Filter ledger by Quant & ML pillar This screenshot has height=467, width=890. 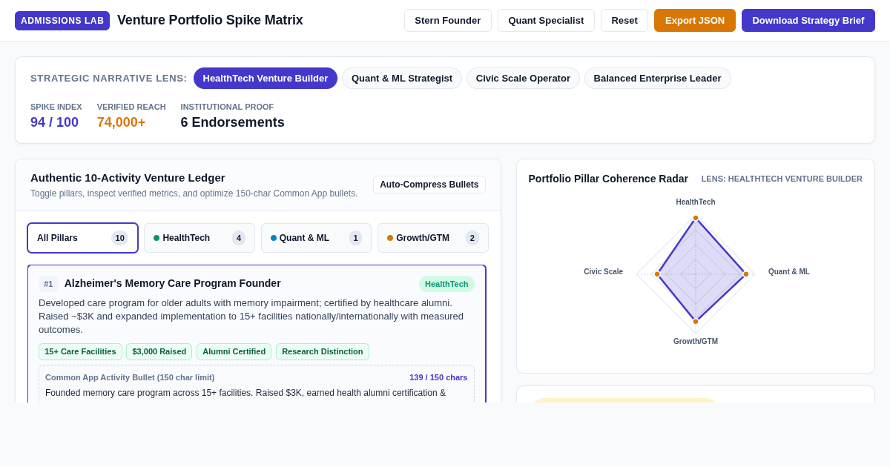(x=316, y=238)
